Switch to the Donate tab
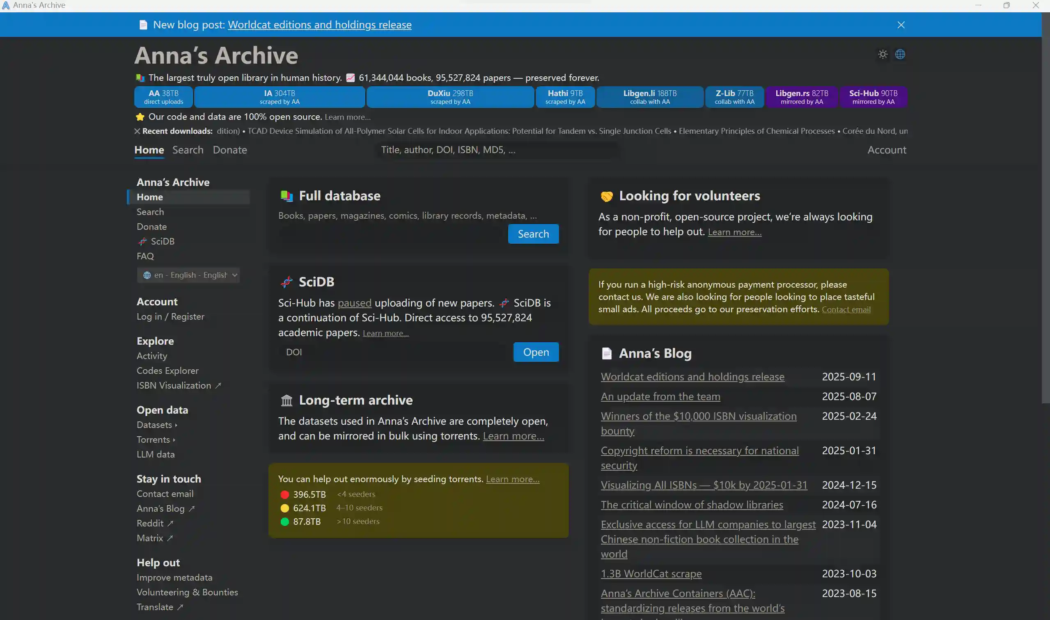The width and height of the screenshot is (1050, 620). pos(230,150)
